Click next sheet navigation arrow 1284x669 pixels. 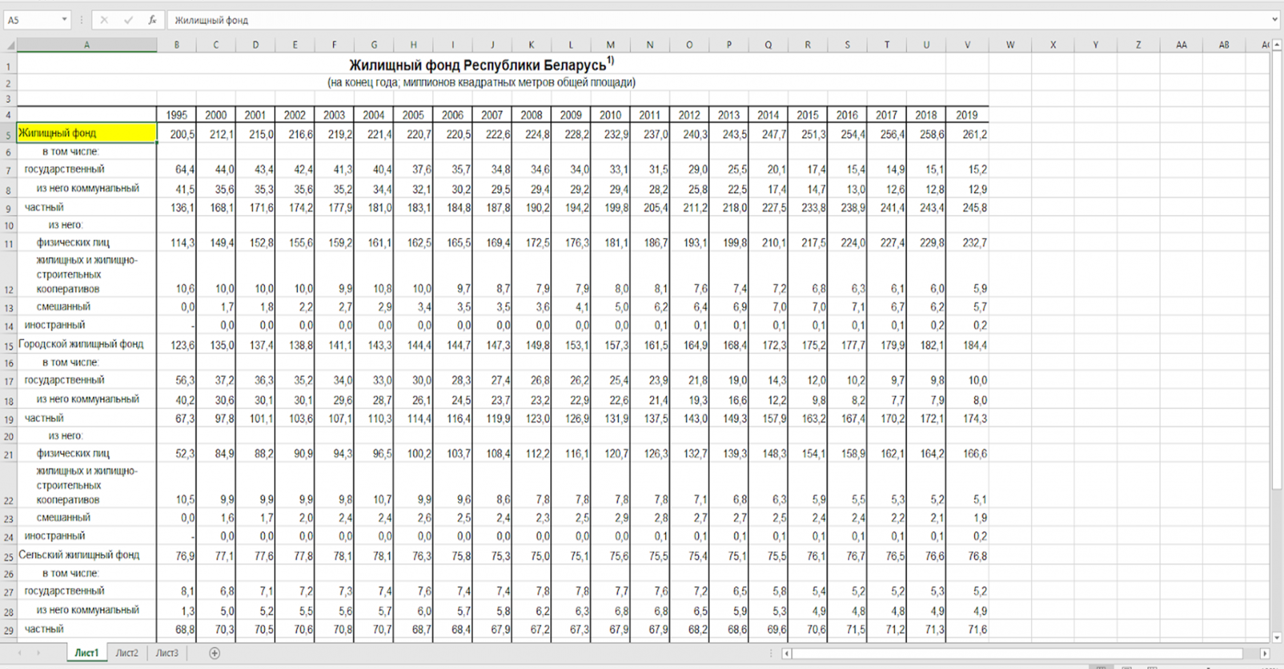(x=39, y=653)
